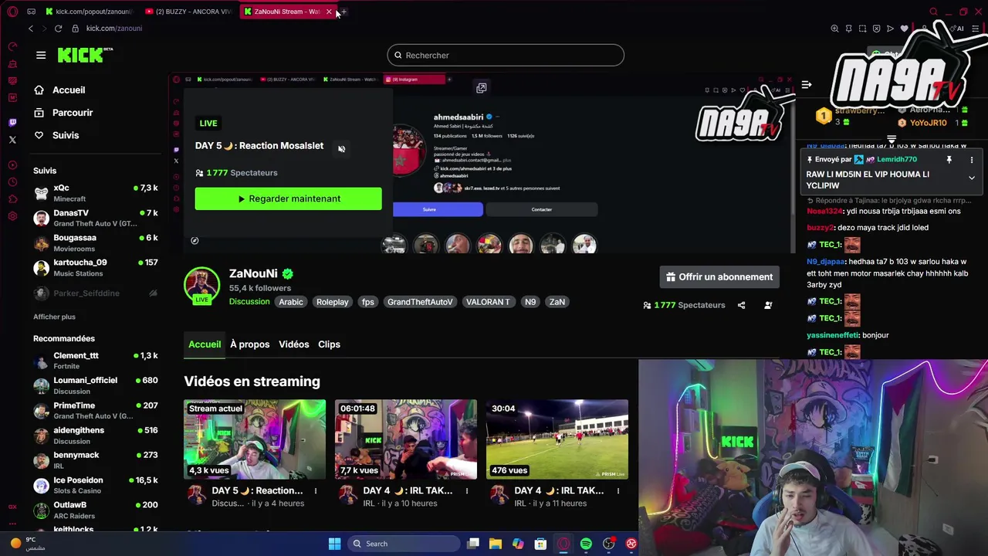
Task: Open the 30:04 football video thumbnail
Action: 557,439
